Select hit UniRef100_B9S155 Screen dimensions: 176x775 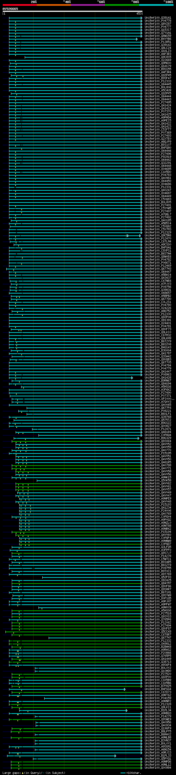(158, 69)
